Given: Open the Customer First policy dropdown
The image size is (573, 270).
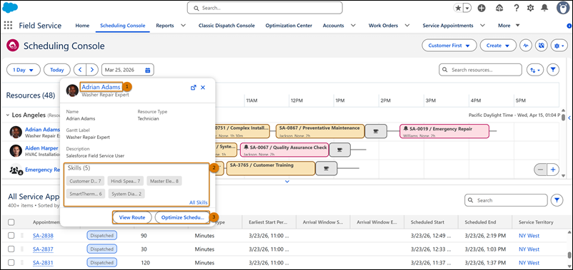Looking at the screenshot, I should tap(449, 46).
